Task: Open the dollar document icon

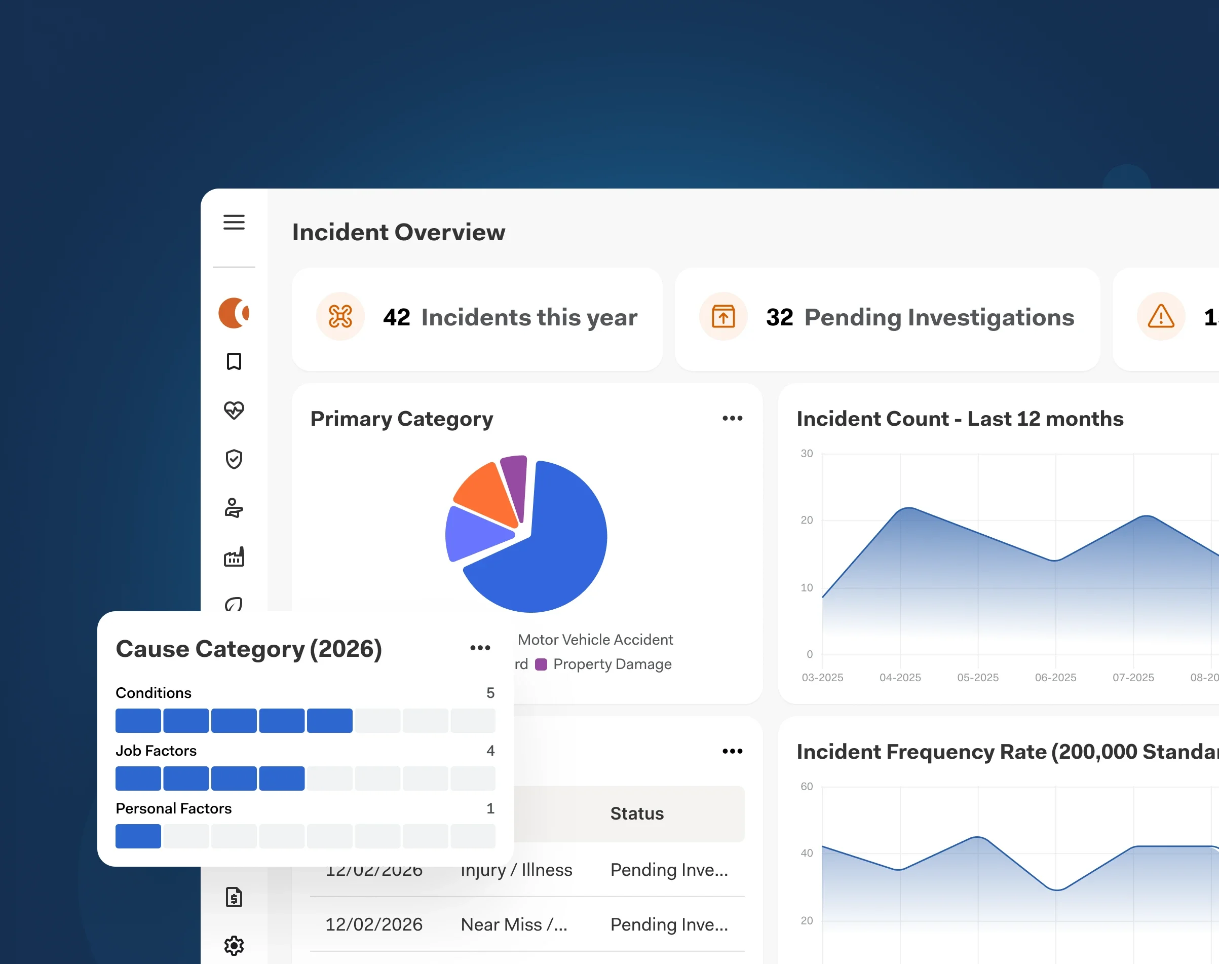Action: 234,897
